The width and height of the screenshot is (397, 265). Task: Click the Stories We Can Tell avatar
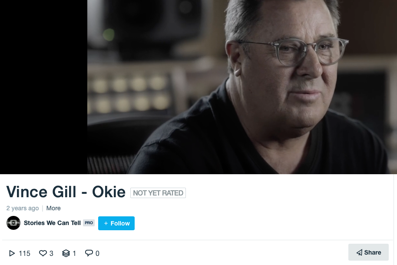pyautogui.click(x=13, y=223)
